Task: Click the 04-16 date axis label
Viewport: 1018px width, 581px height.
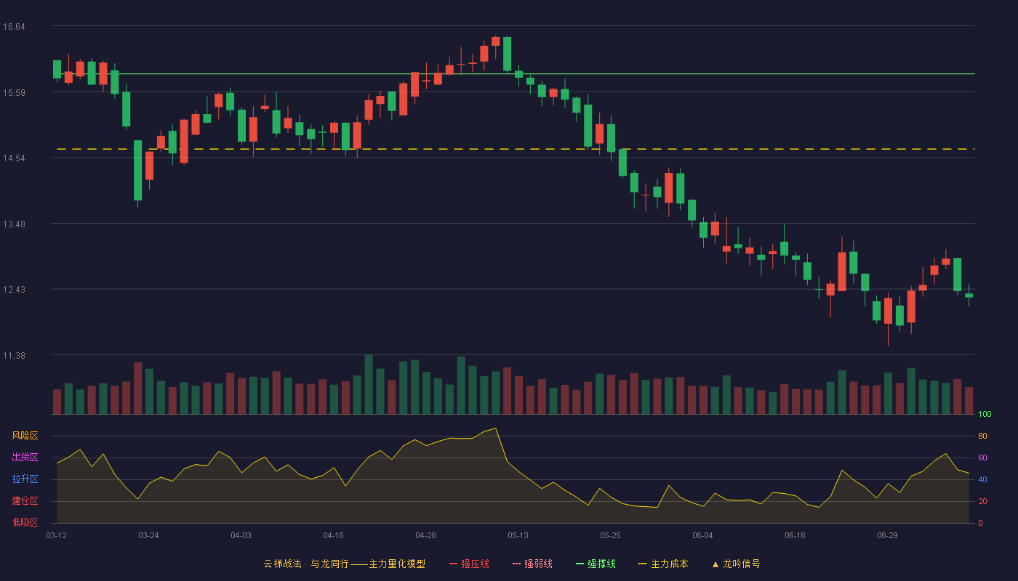Action: point(333,535)
